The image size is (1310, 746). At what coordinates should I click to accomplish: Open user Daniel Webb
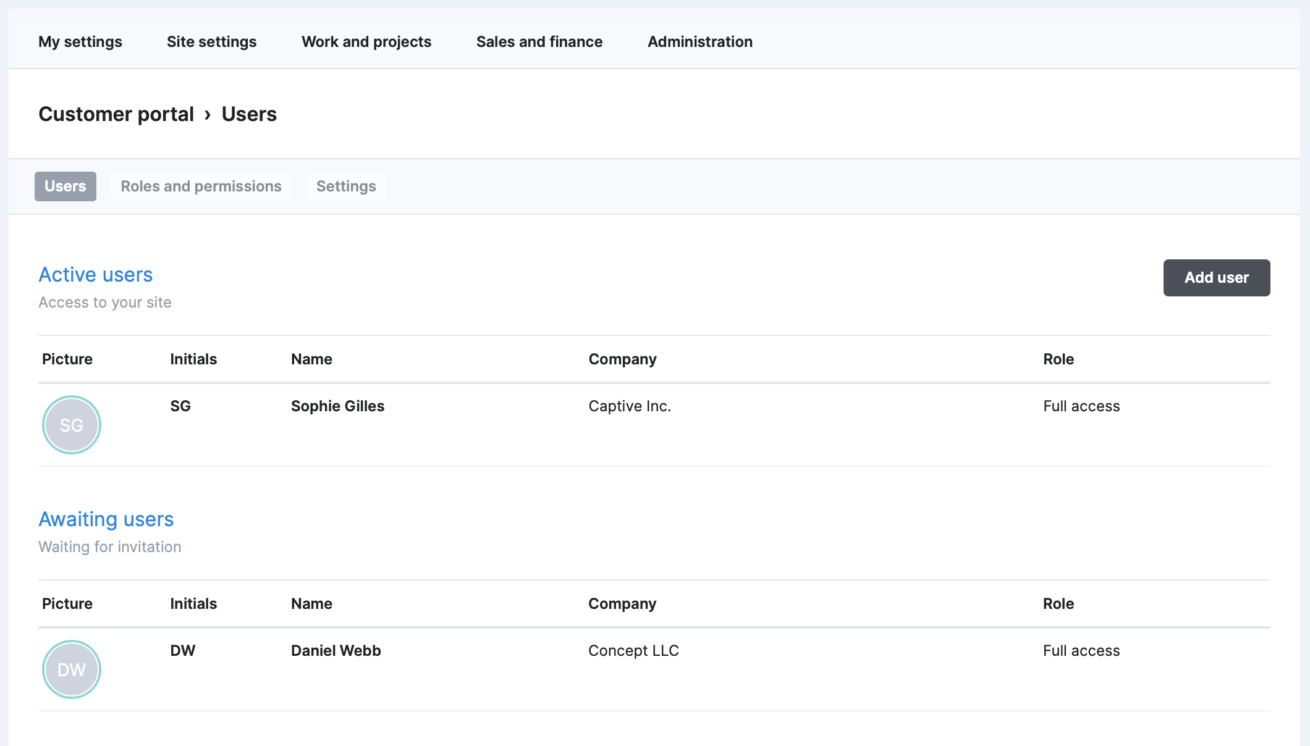(x=336, y=650)
